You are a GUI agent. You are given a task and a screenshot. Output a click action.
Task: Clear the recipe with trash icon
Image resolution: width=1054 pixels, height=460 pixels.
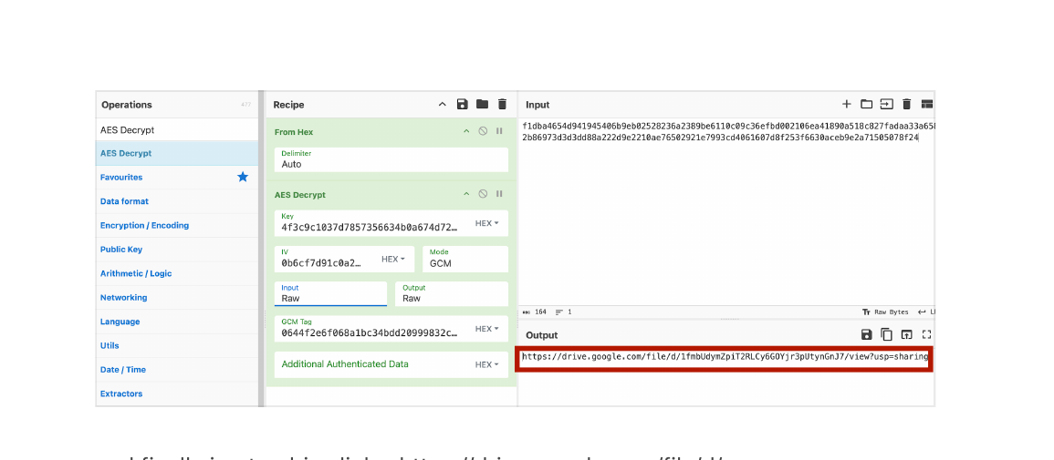502,104
